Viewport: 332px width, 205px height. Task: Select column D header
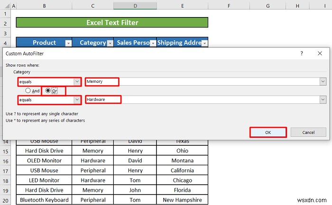point(135,6)
